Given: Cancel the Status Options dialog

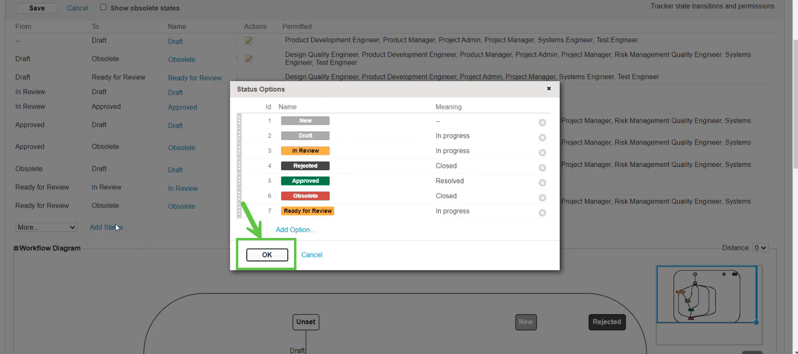Looking at the screenshot, I should pyautogui.click(x=311, y=255).
